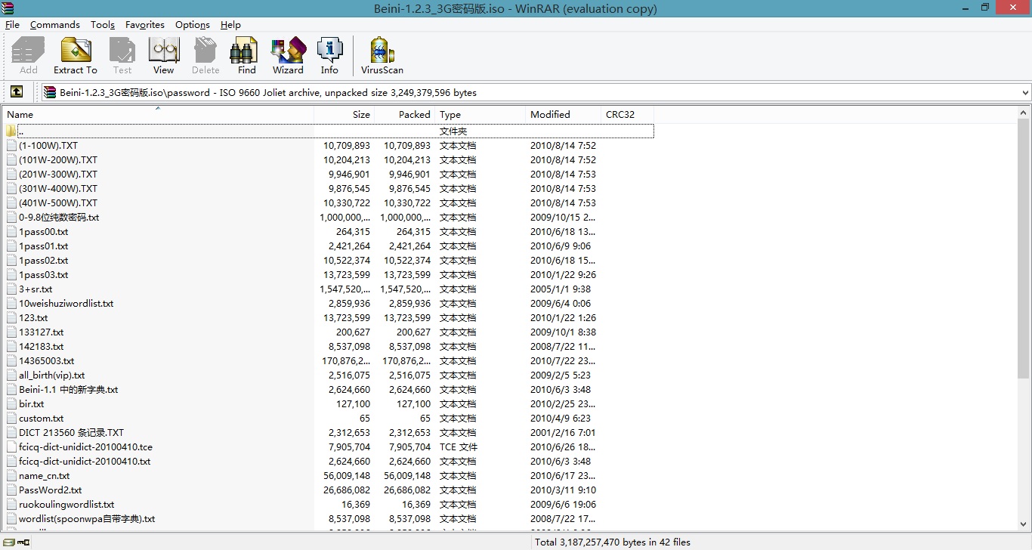Click the key icon in status bar
This screenshot has width=1032, height=550.
23,542
